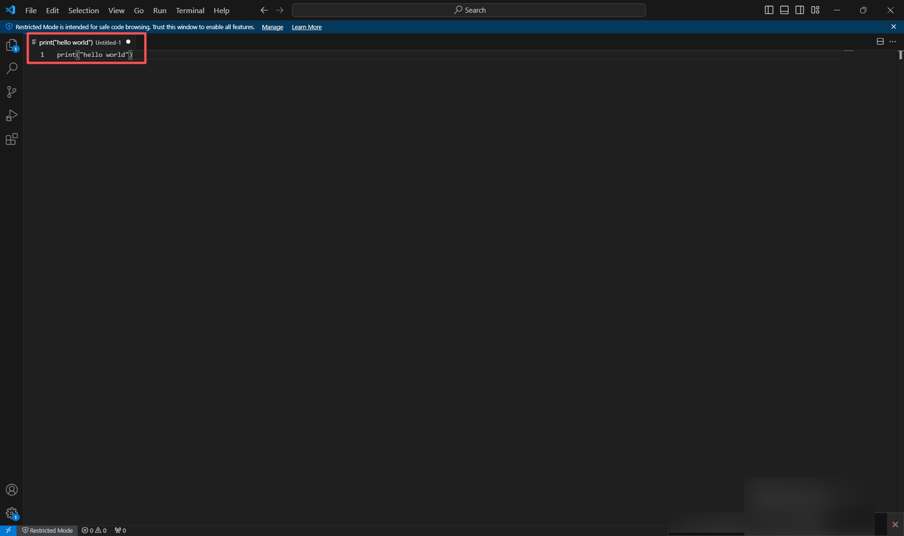Open the Source Control view
Screen dimensions: 904x536
pyautogui.click(x=12, y=92)
